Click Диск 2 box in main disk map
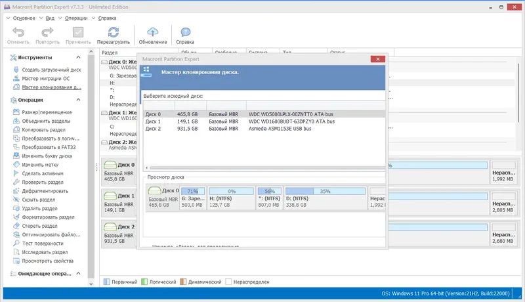Screen dimensions: 525x302 click(119, 233)
